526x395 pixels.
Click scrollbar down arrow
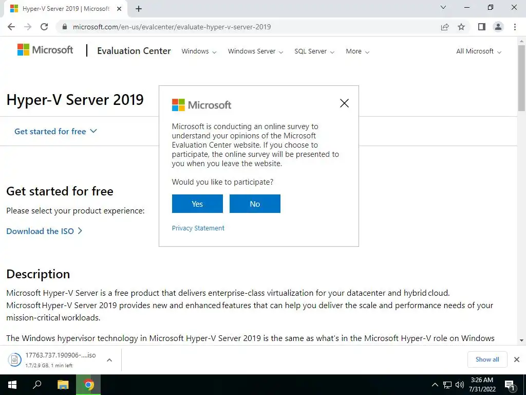(521, 340)
